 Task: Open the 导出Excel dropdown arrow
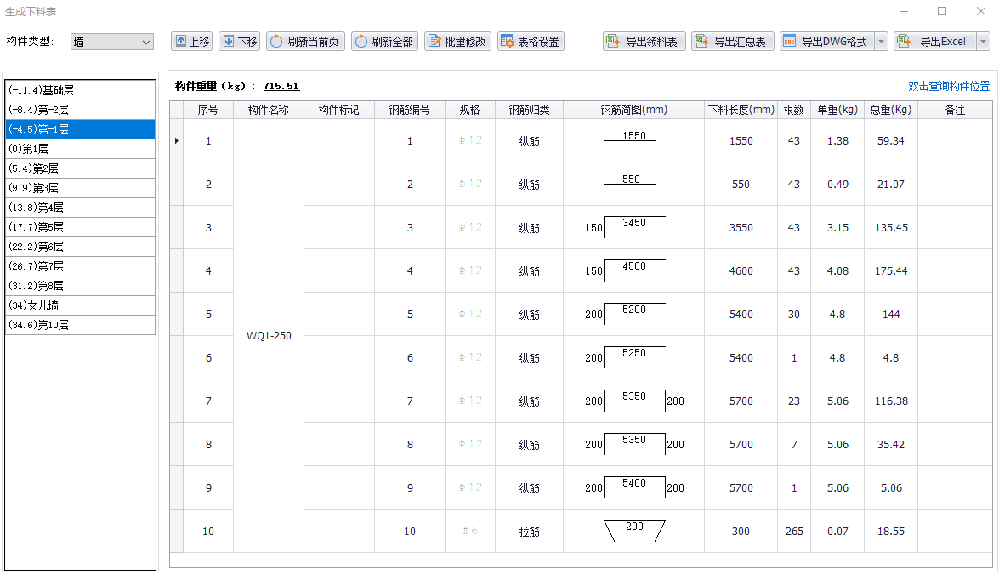click(x=983, y=42)
